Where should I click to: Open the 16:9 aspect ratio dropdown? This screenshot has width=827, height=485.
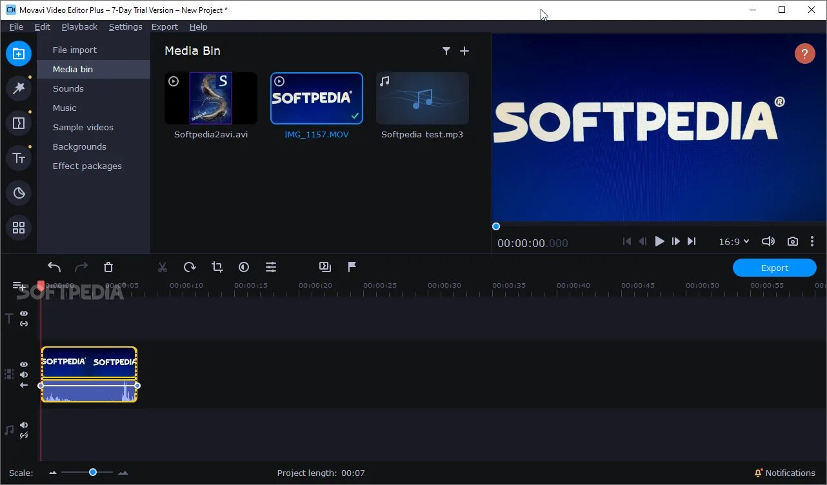click(734, 242)
